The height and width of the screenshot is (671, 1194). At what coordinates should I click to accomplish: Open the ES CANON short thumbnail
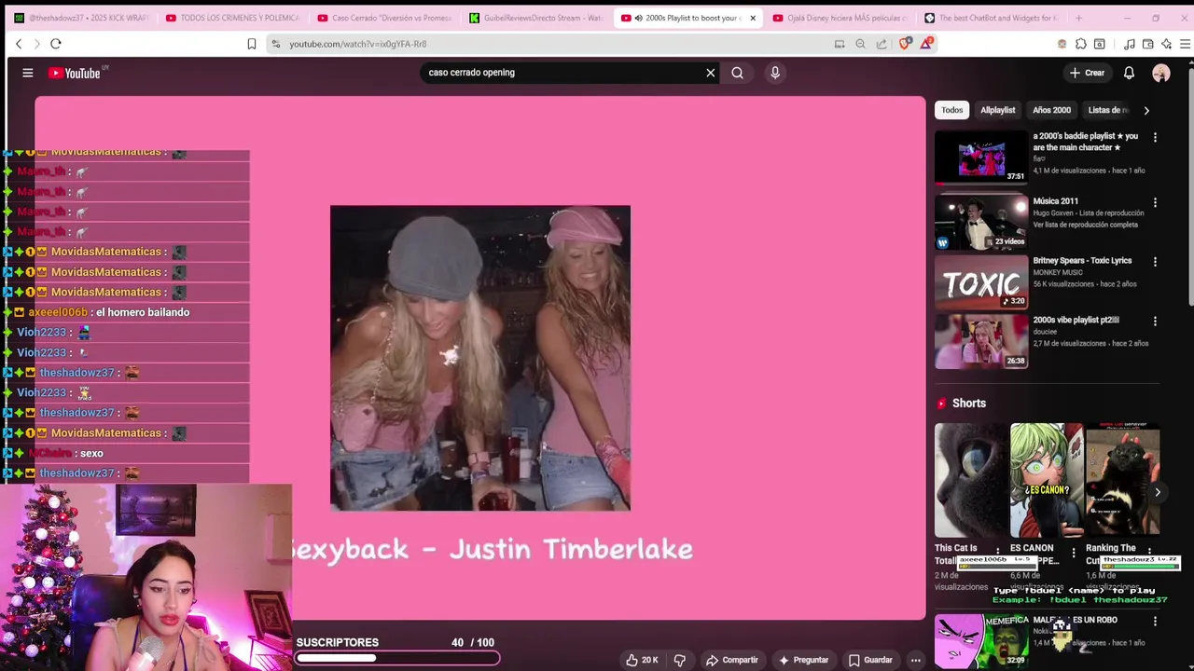(x=1047, y=481)
